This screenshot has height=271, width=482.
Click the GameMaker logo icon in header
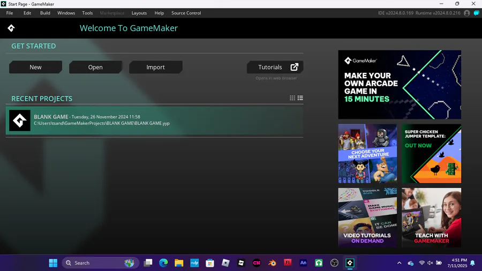tap(11, 28)
